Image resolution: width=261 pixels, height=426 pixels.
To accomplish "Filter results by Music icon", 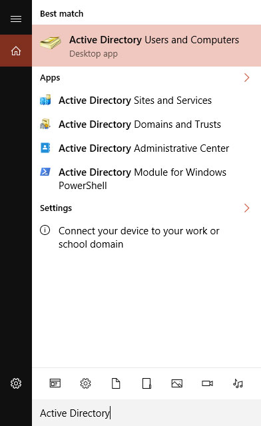I will (x=238, y=383).
